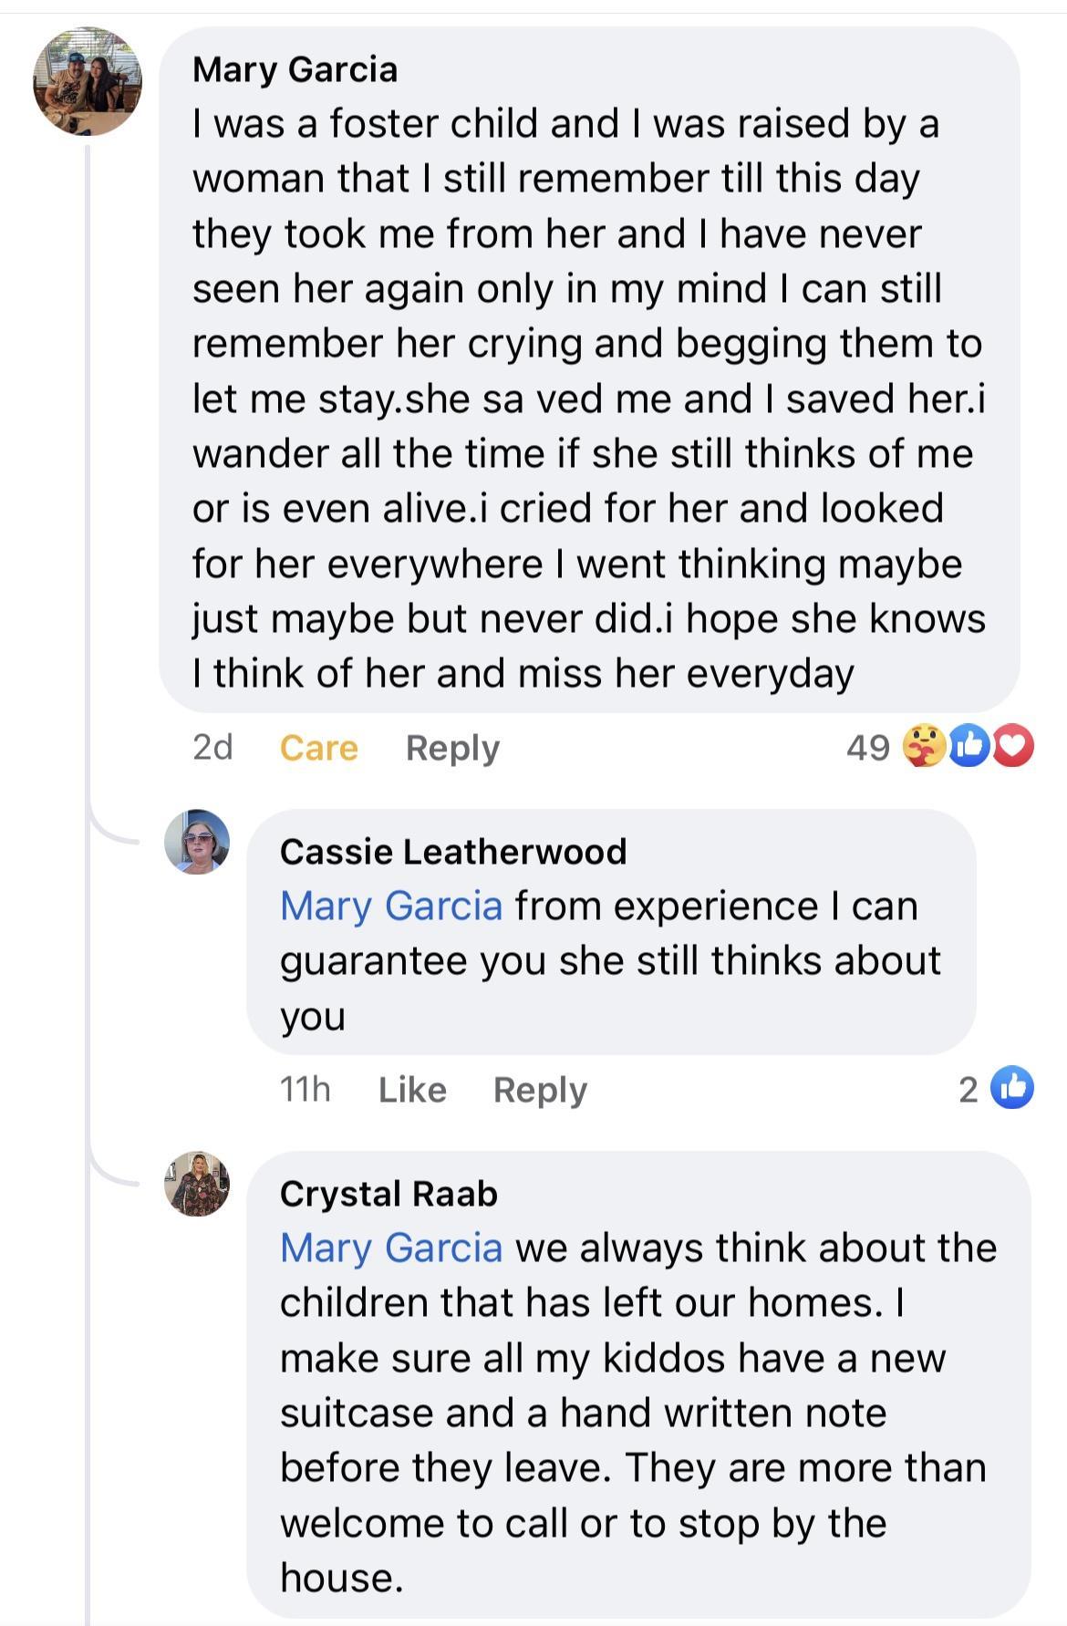The width and height of the screenshot is (1067, 1626).
Task: Like Cassie Leatherwood's comment
Action: coord(413,1089)
